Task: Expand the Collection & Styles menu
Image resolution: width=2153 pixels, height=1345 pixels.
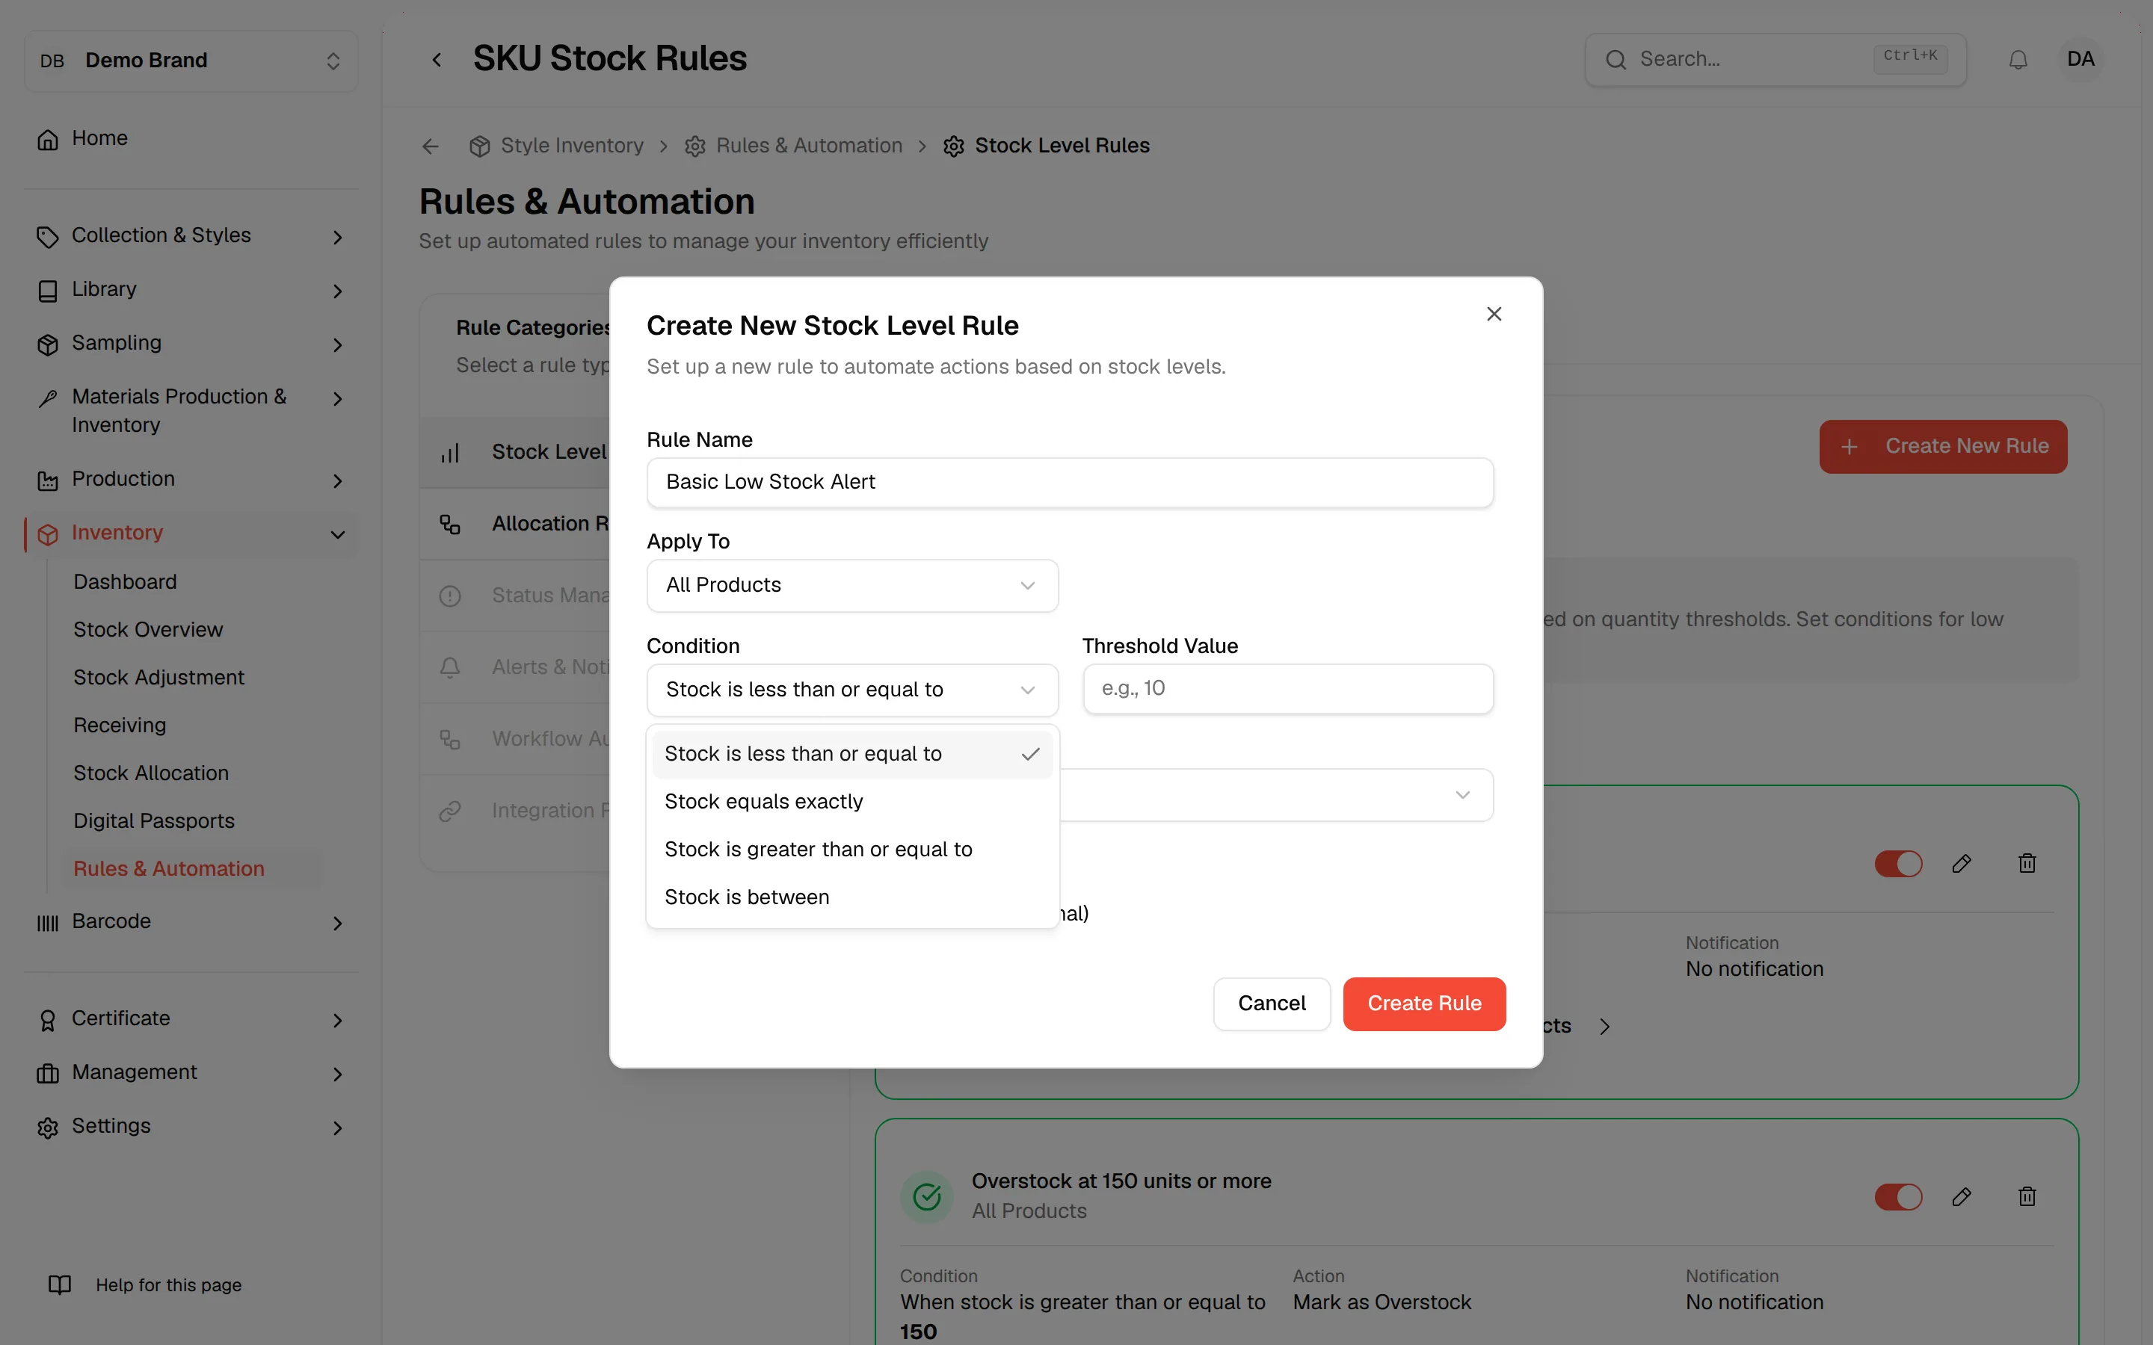Action: point(191,235)
